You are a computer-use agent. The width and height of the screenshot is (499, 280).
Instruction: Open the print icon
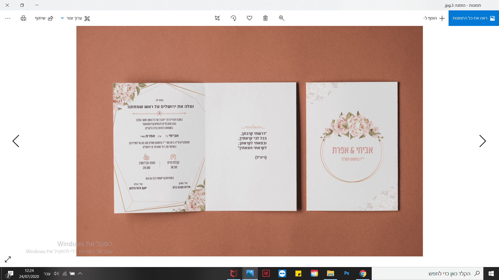pyautogui.click(x=23, y=18)
